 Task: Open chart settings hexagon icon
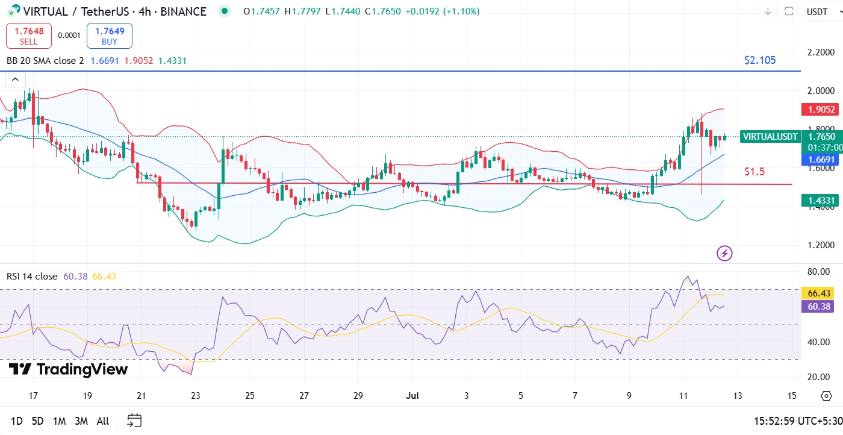point(826,396)
